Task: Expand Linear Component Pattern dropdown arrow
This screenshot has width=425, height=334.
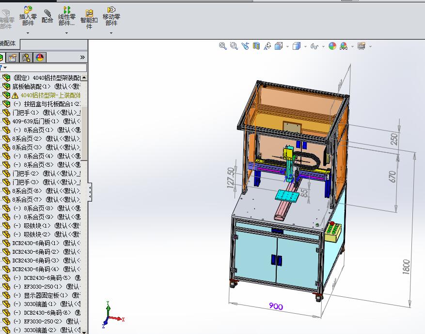Action: click(x=67, y=33)
